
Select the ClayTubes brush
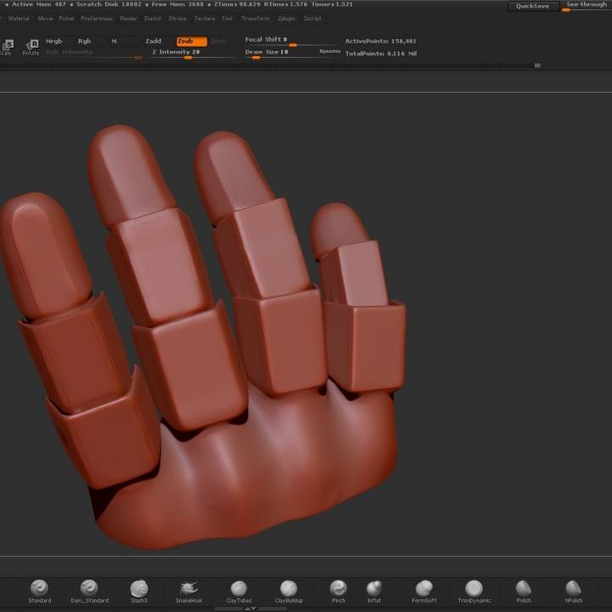pos(239,588)
